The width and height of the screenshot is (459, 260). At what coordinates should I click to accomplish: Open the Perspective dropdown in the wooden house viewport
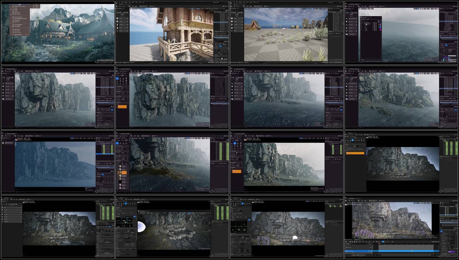point(135,9)
